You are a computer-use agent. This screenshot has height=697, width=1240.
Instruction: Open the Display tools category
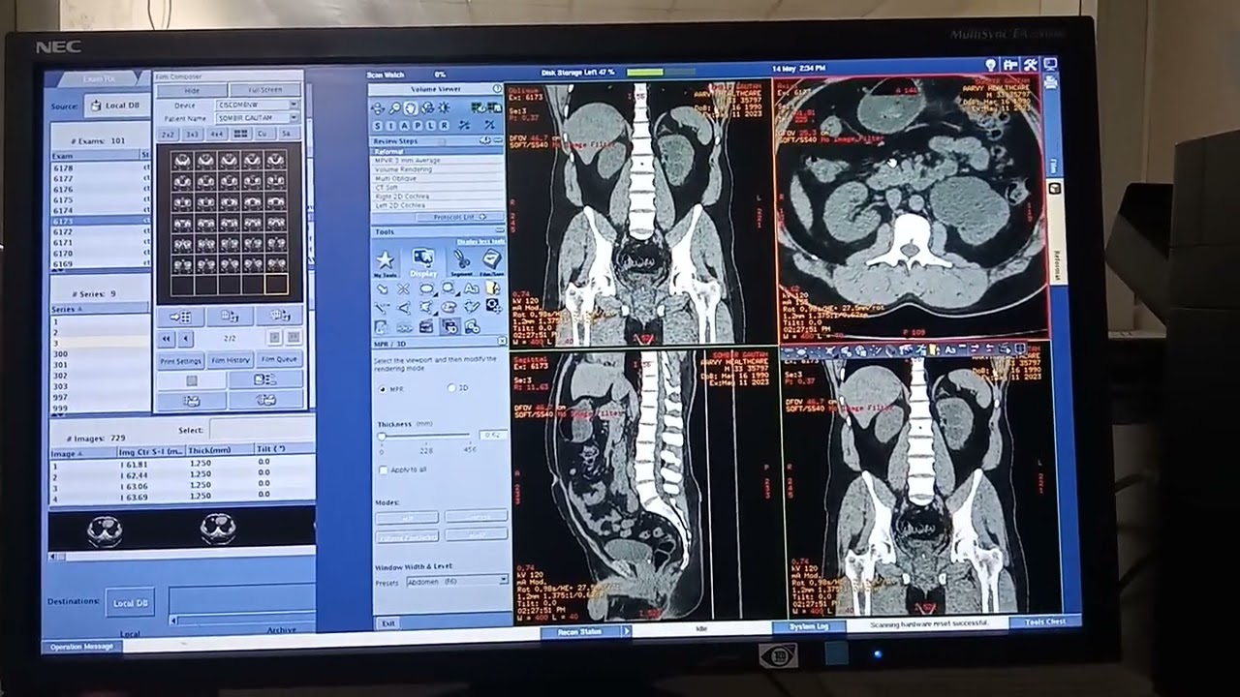pyautogui.click(x=423, y=262)
